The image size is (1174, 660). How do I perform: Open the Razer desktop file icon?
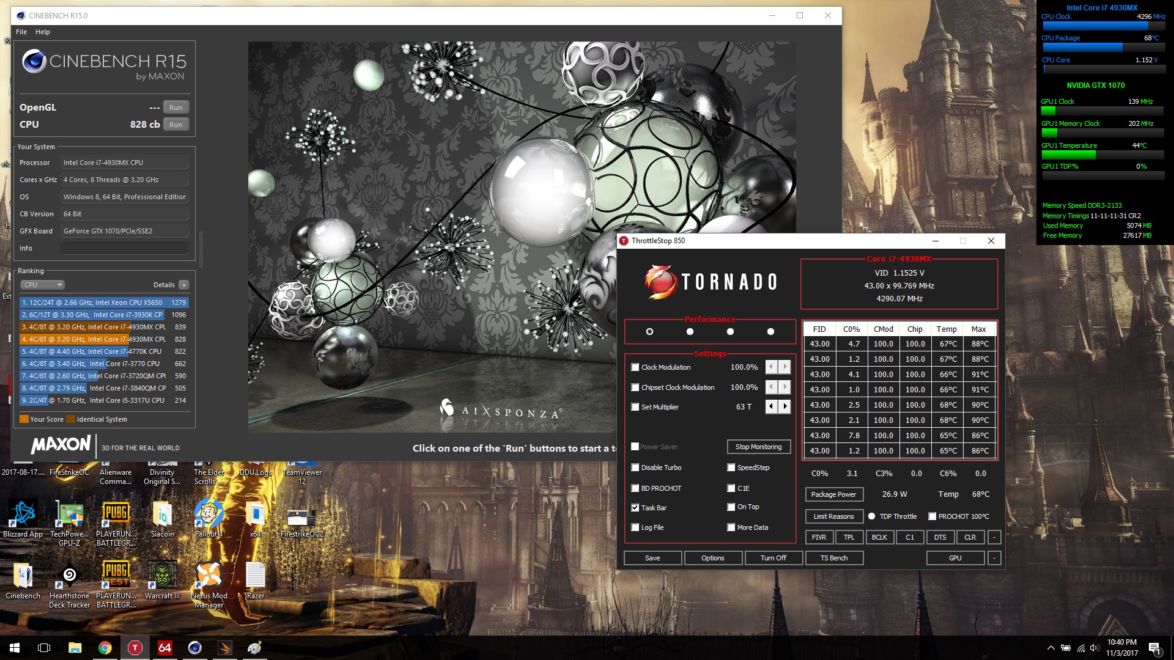pos(255,581)
